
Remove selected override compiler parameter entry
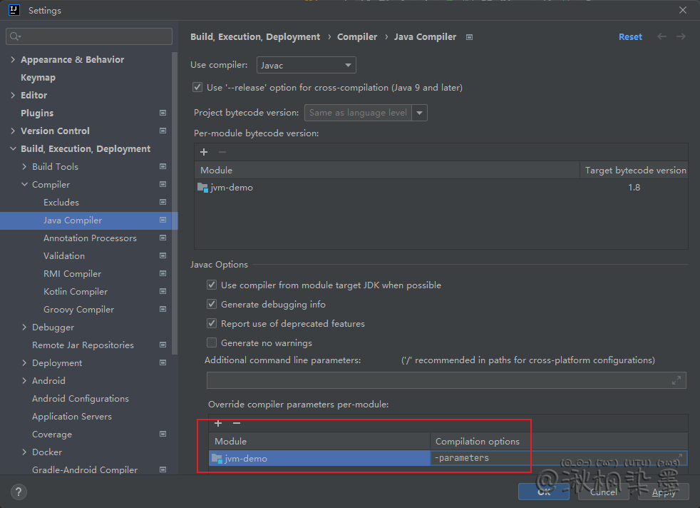tap(237, 423)
